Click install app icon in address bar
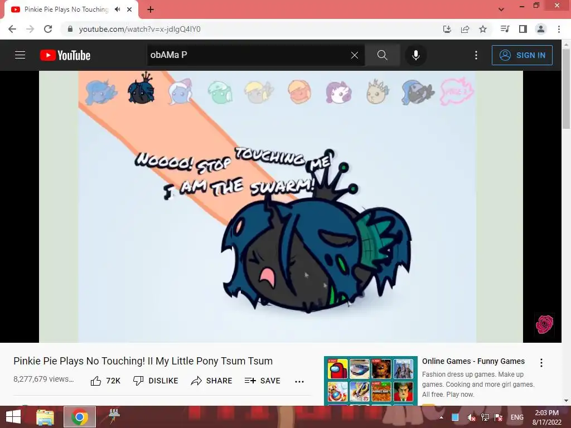Image resolution: width=571 pixels, height=428 pixels. pyautogui.click(x=447, y=29)
